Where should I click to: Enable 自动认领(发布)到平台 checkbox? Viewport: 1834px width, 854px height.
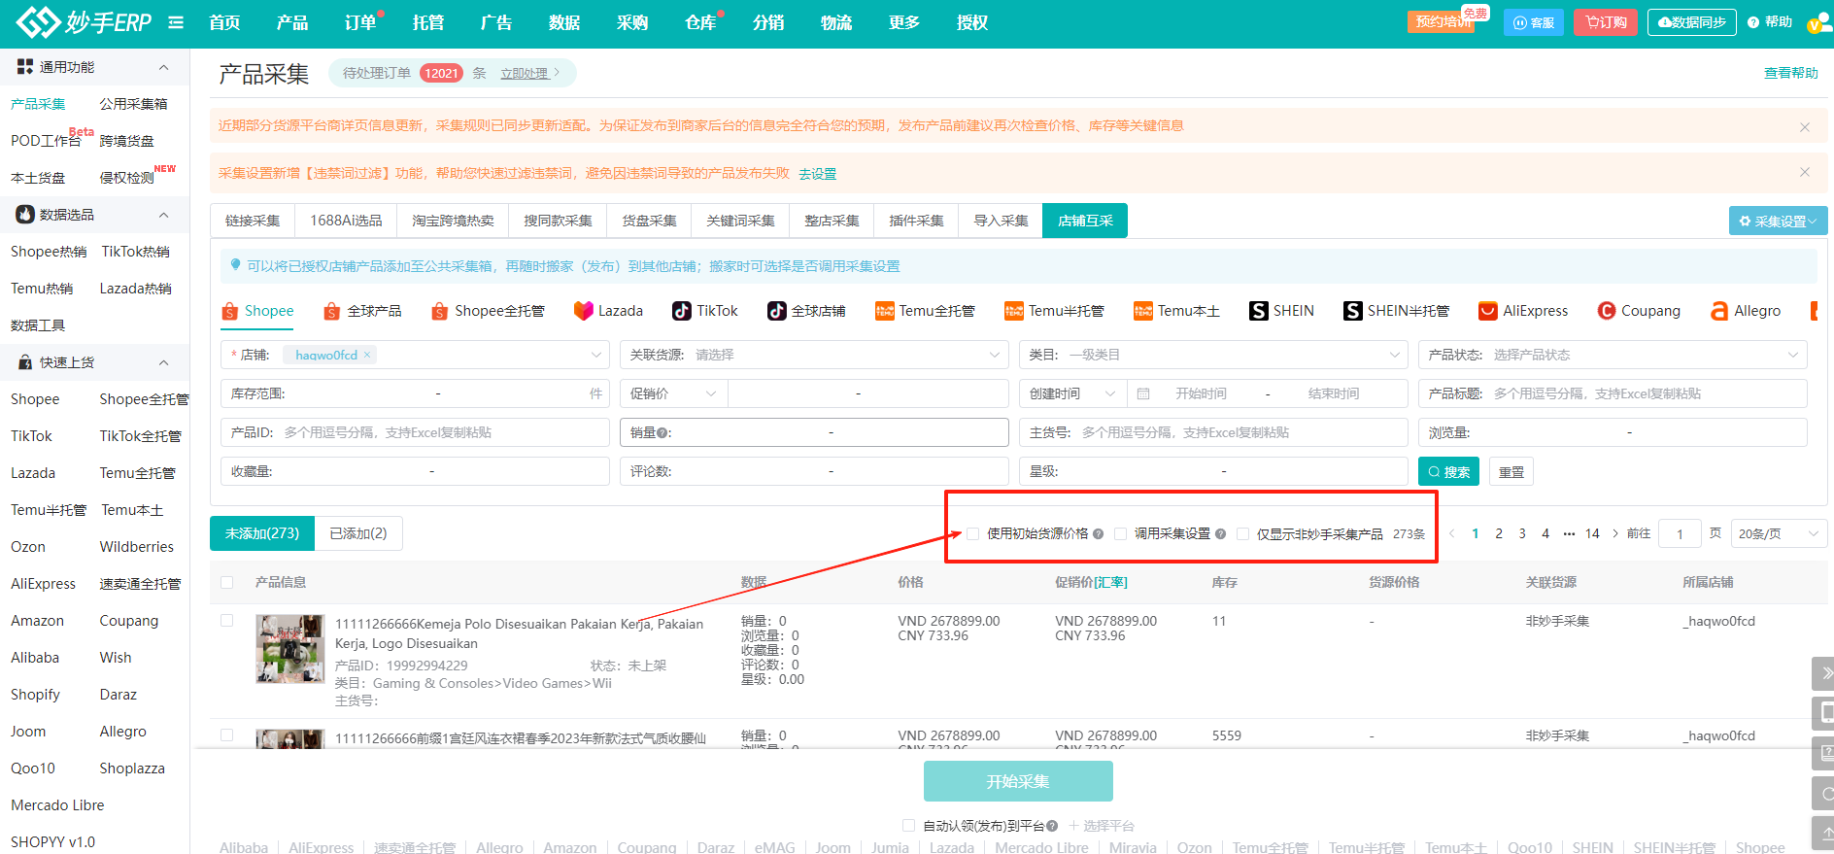pos(908,825)
